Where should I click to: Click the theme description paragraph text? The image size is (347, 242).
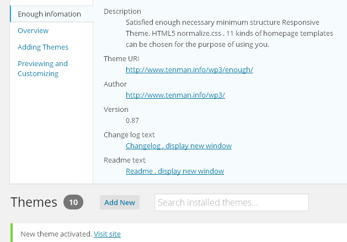(229, 33)
